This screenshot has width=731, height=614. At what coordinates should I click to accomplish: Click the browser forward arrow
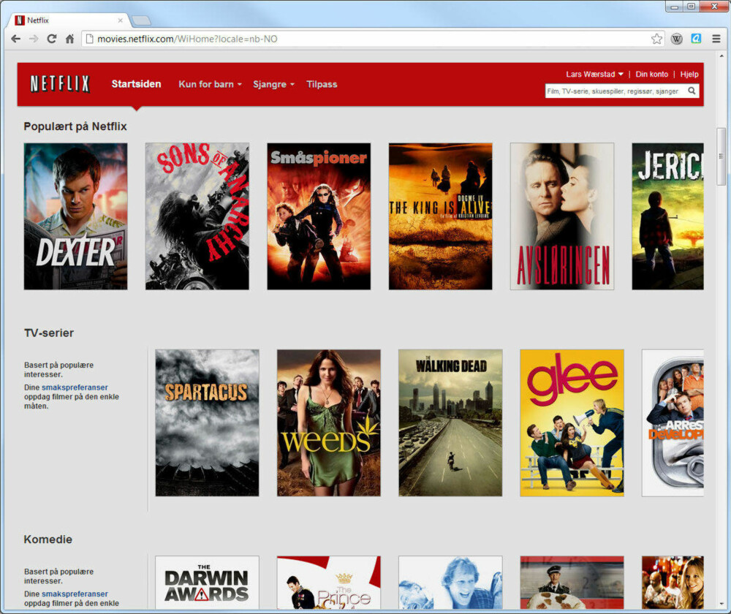(34, 39)
